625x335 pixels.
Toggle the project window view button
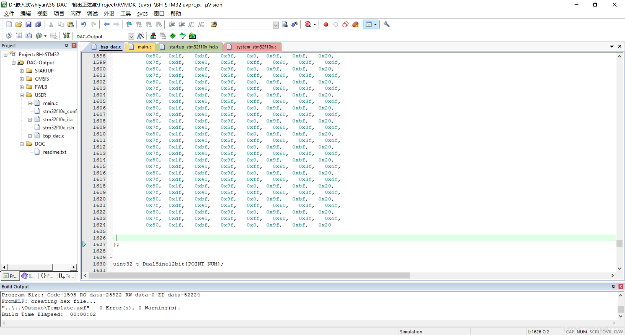[369, 24]
